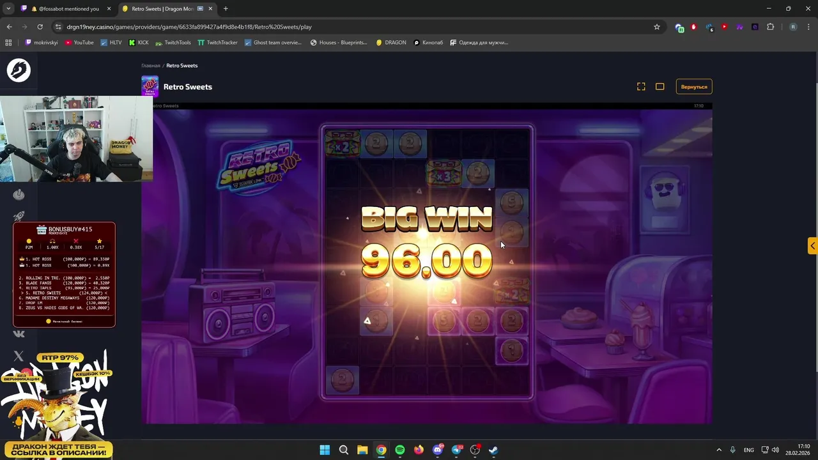Open the X social icon in the sidebar

tap(19, 356)
